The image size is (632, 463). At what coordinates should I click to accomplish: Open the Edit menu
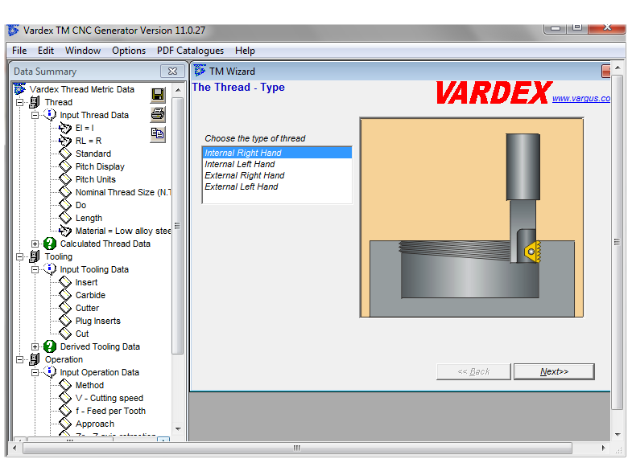coord(46,51)
